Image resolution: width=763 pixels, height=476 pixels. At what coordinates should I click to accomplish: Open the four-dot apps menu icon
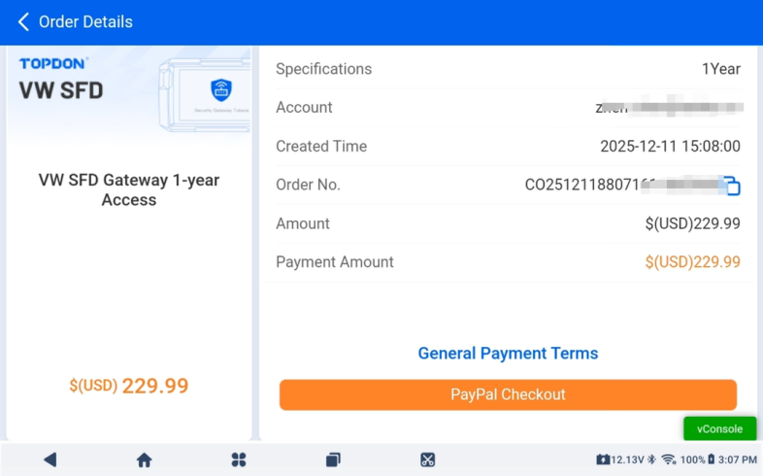(239, 459)
